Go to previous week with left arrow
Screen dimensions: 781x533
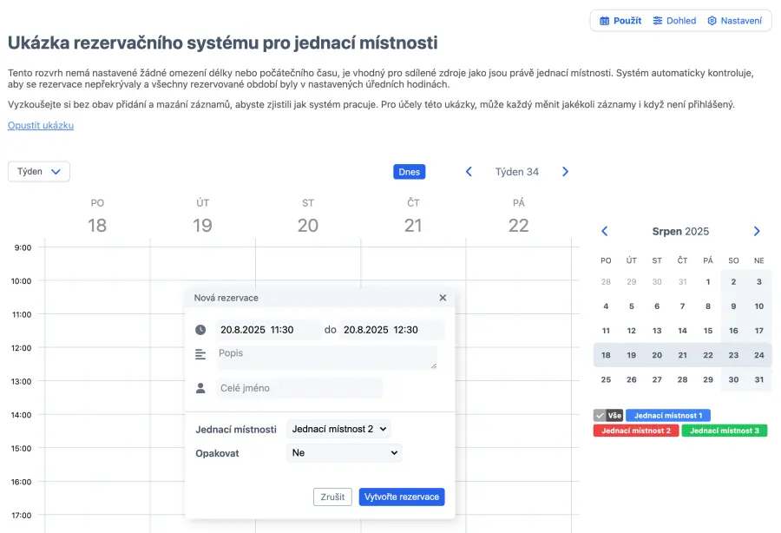(x=469, y=172)
